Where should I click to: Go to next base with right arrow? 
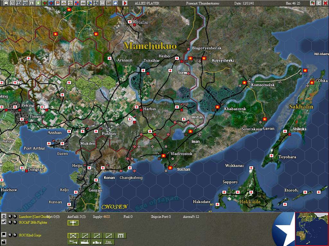coord(15,216)
